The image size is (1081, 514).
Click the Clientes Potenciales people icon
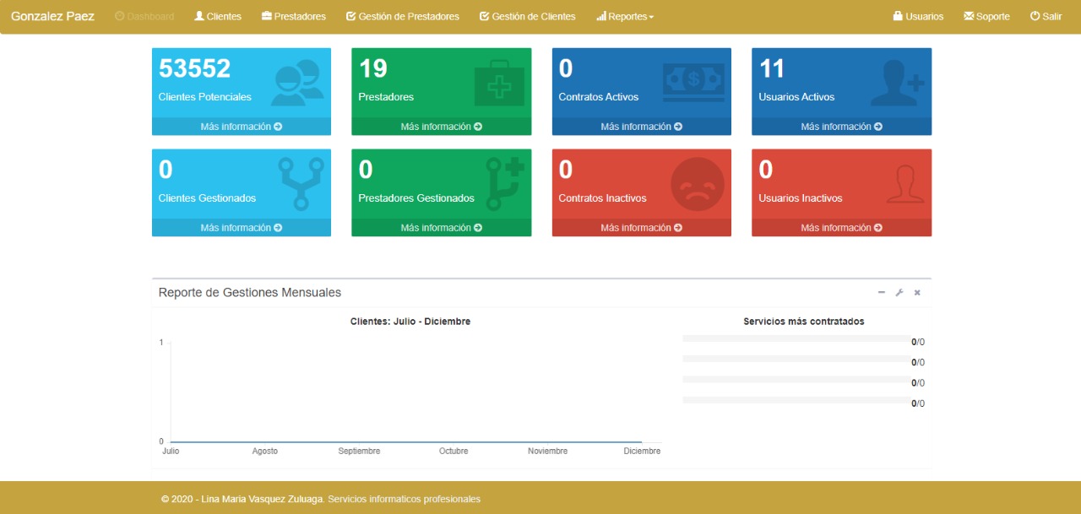pos(297,83)
